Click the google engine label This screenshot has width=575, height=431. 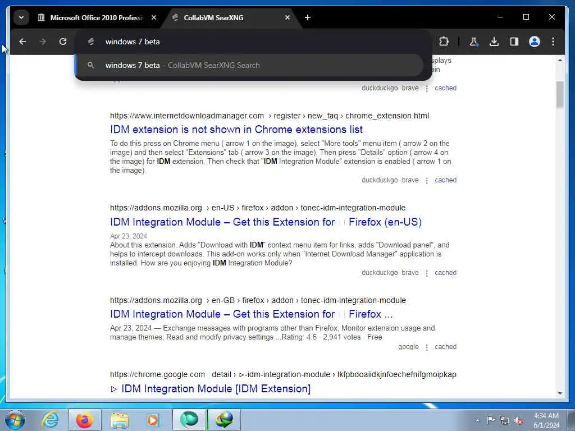pos(408,347)
